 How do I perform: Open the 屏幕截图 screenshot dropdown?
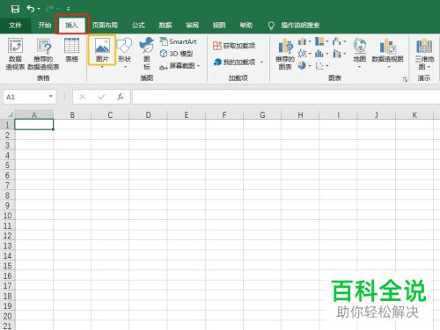click(180, 66)
